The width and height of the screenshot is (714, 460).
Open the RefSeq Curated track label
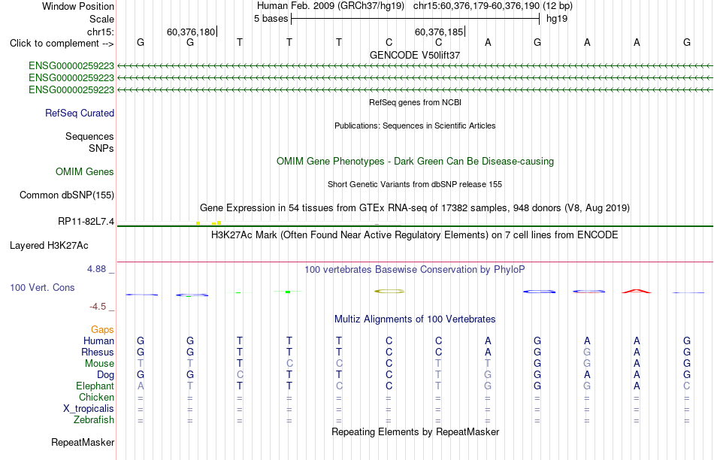click(x=80, y=113)
